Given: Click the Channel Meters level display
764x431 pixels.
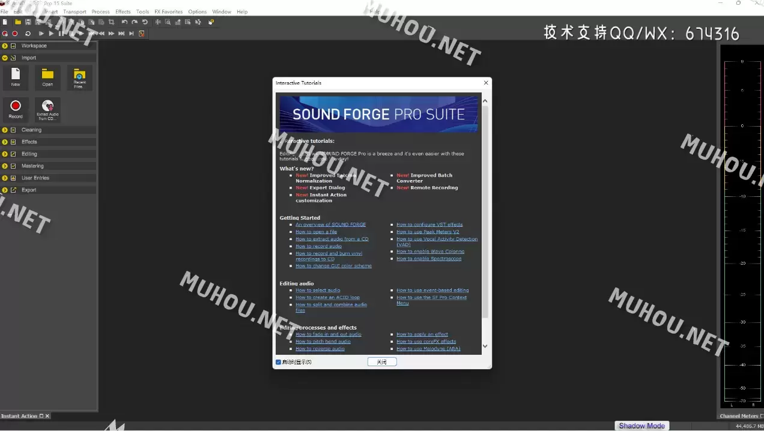Looking at the screenshot, I should [742, 227].
